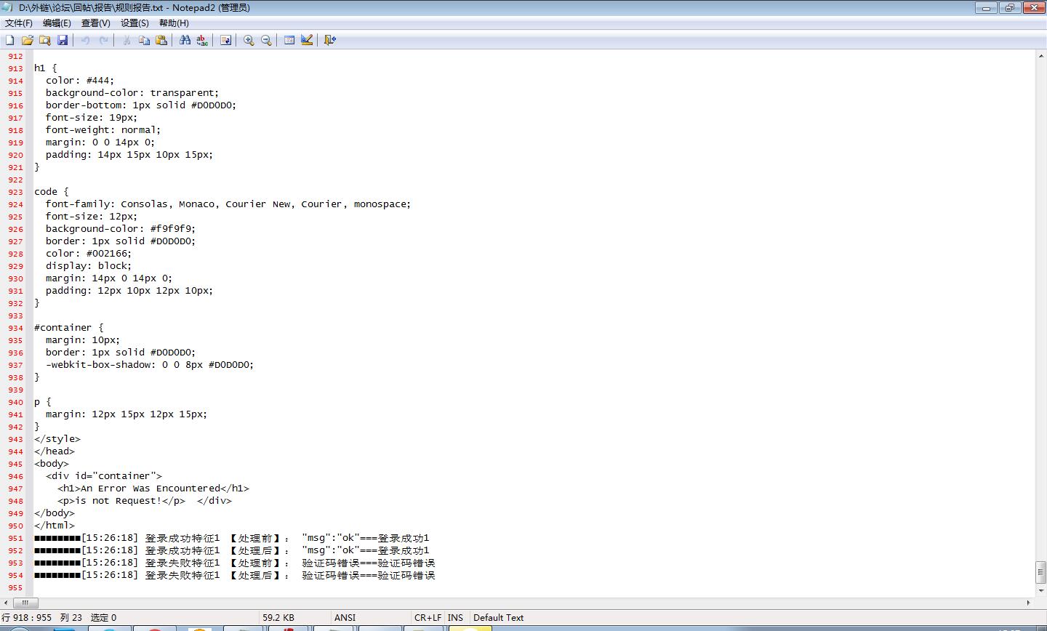Click the Open file folder icon
This screenshot has height=631, width=1047.
coord(28,40)
